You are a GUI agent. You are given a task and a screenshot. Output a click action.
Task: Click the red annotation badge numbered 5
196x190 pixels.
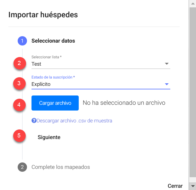tap(19, 136)
